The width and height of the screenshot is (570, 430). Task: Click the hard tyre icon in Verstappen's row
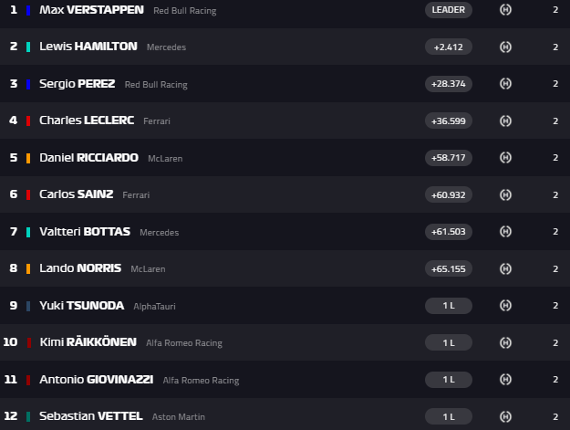click(506, 10)
